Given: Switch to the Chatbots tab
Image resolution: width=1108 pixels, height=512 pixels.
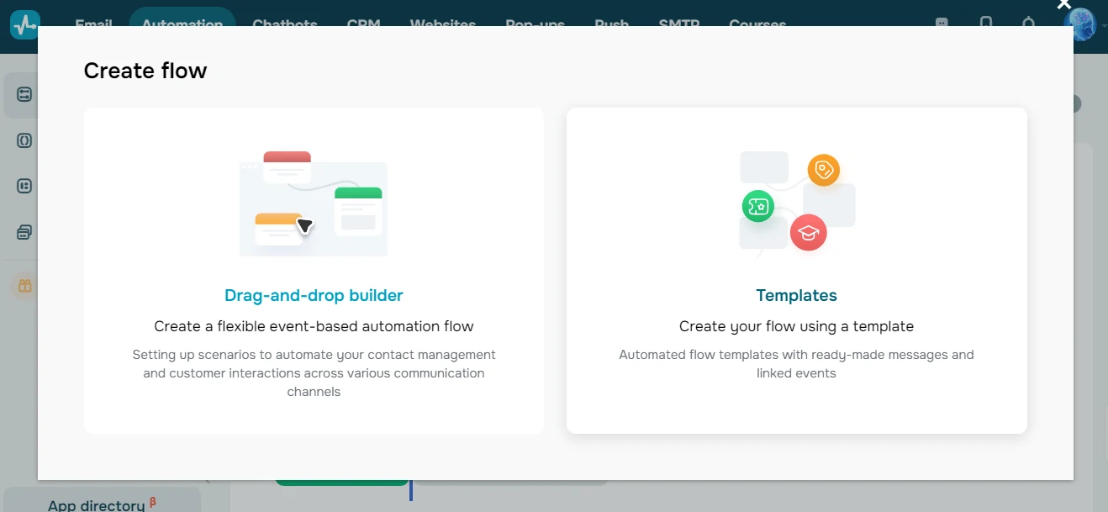Looking at the screenshot, I should tap(285, 24).
